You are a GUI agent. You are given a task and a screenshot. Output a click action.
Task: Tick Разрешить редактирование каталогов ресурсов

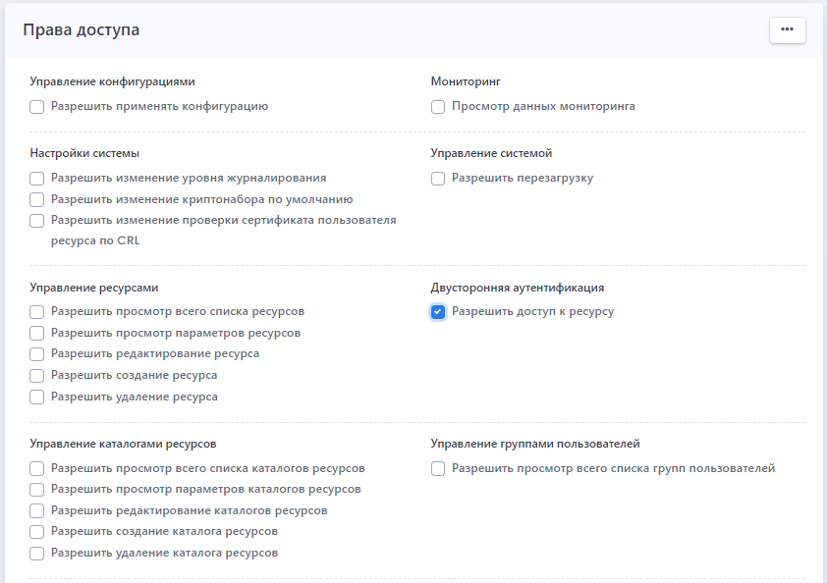[x=37, y=510]
